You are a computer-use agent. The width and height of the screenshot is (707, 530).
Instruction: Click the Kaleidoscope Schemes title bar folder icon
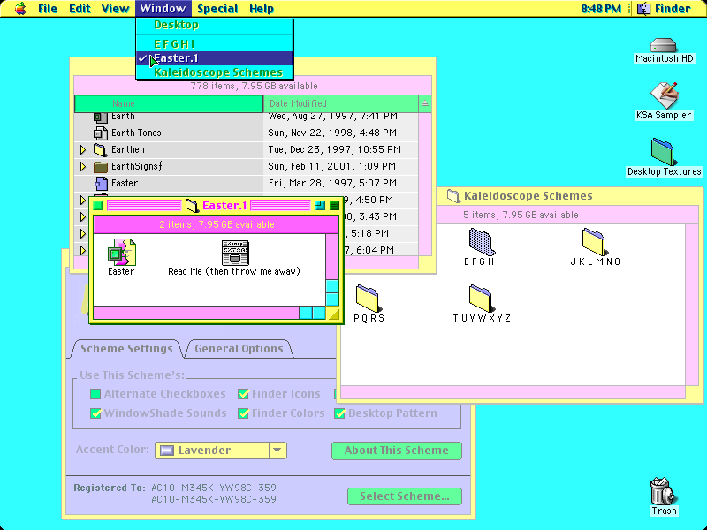tap(453, 195)
